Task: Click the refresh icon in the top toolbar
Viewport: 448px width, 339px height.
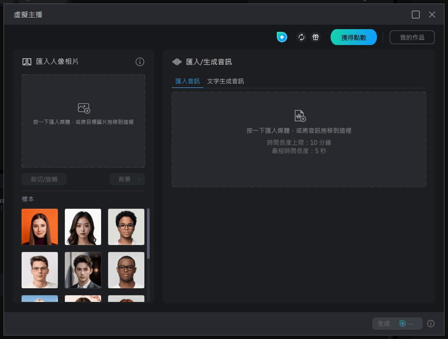Action: pyautogui.click(x=301, y=37)
